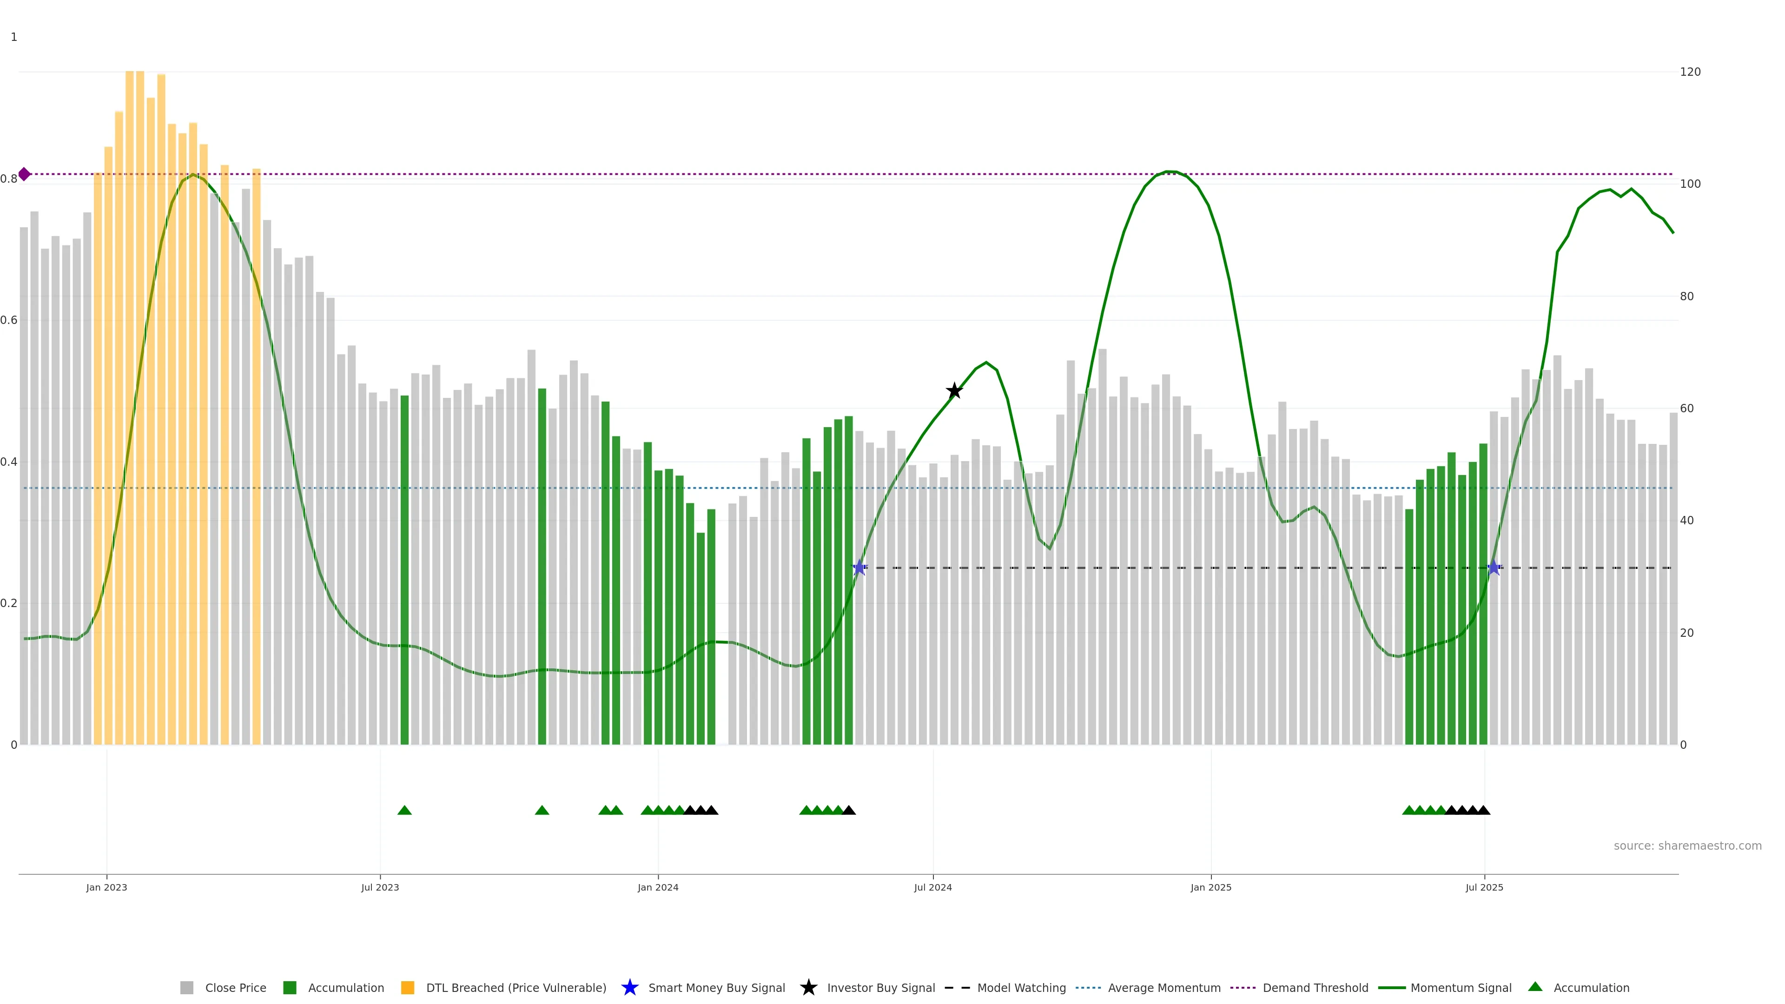
Task: Click the first green accumulation triangle after Jul 2023
Action: 405,810
